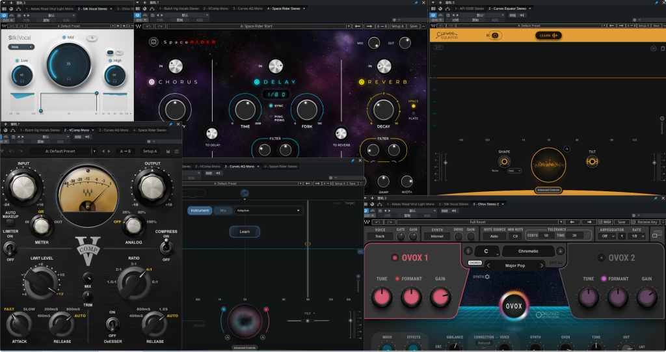Click the Cents 50 tolerance field in OVox
Screen dimensions: 666x352
[x=546, y=235]
